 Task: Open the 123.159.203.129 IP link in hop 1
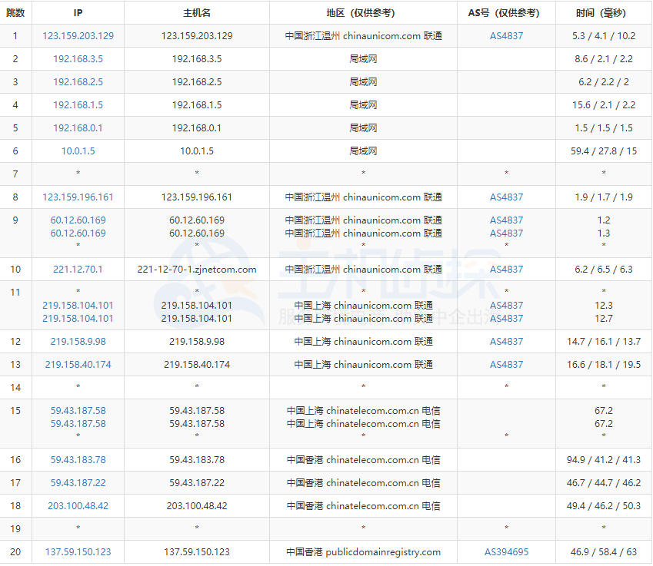point(78,35)
